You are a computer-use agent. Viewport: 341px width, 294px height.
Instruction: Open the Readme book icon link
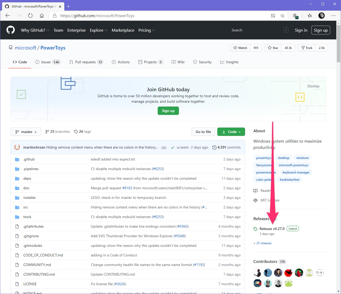coord(255,191)
